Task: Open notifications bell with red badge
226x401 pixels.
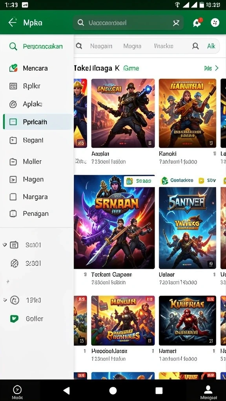Action: point(197,23)
